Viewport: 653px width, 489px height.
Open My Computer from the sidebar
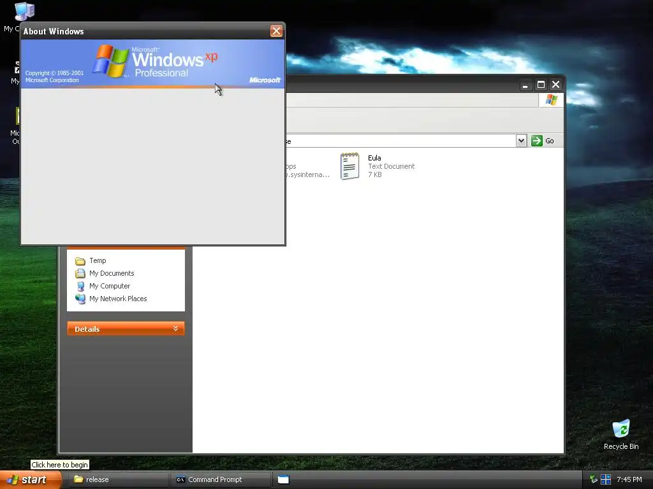click(x=110, y=286)
